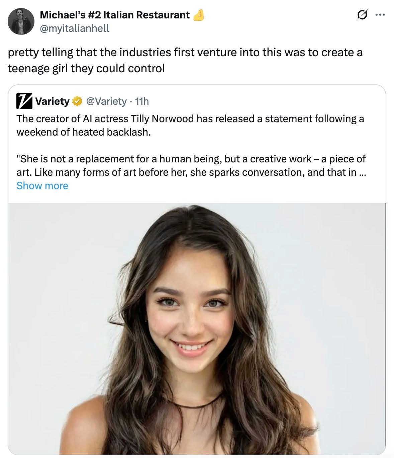Click the Grok slashed-circle icon
Viewport: 394px width, 458px height.
[x=362, y=15]
